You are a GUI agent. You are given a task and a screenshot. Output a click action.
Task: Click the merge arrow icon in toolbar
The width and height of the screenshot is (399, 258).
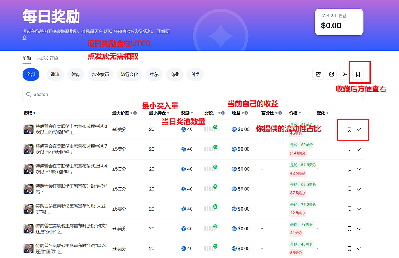pyautogui.click(x=344, y=74)
